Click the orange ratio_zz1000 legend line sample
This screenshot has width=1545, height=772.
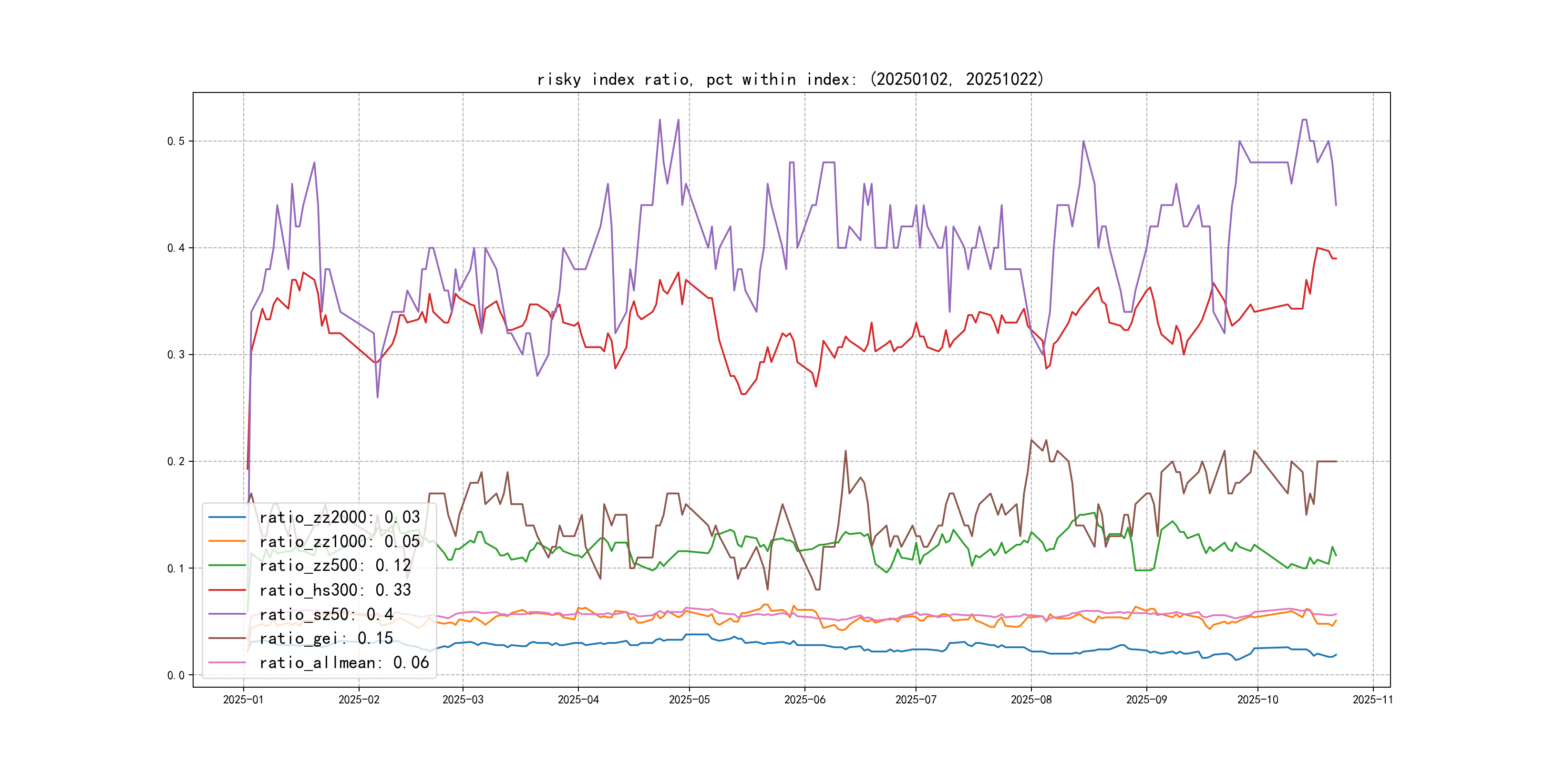pyautogui.click(x=227, y=541)
